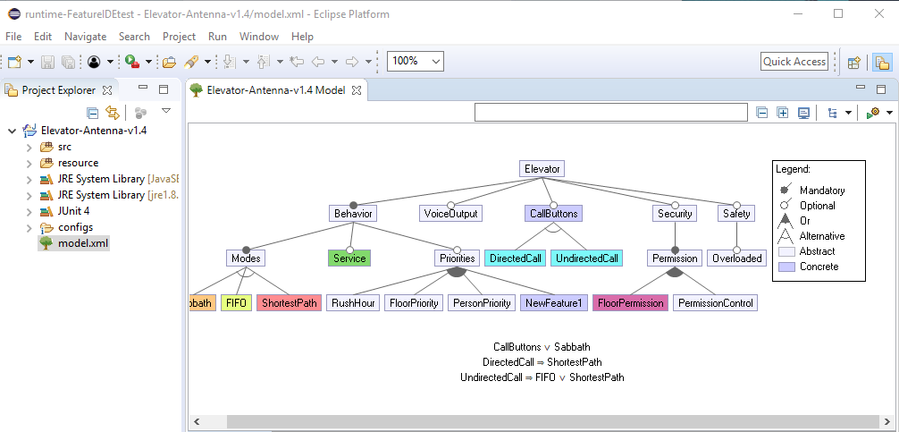Minimize the model editor area
Viewport: 899px width, 432px height.
(860, 88)
